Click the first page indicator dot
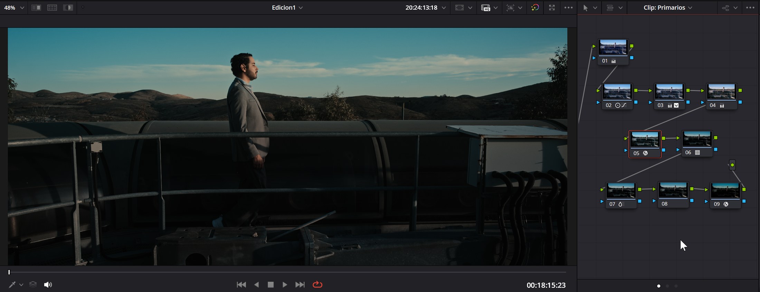 pos(659,286)
